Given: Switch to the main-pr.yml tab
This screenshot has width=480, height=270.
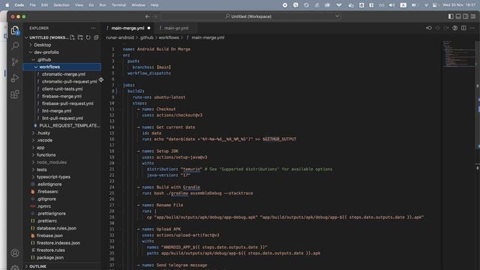Looking at the screenshot, I should pyautogui.click(x=176, y=28).
